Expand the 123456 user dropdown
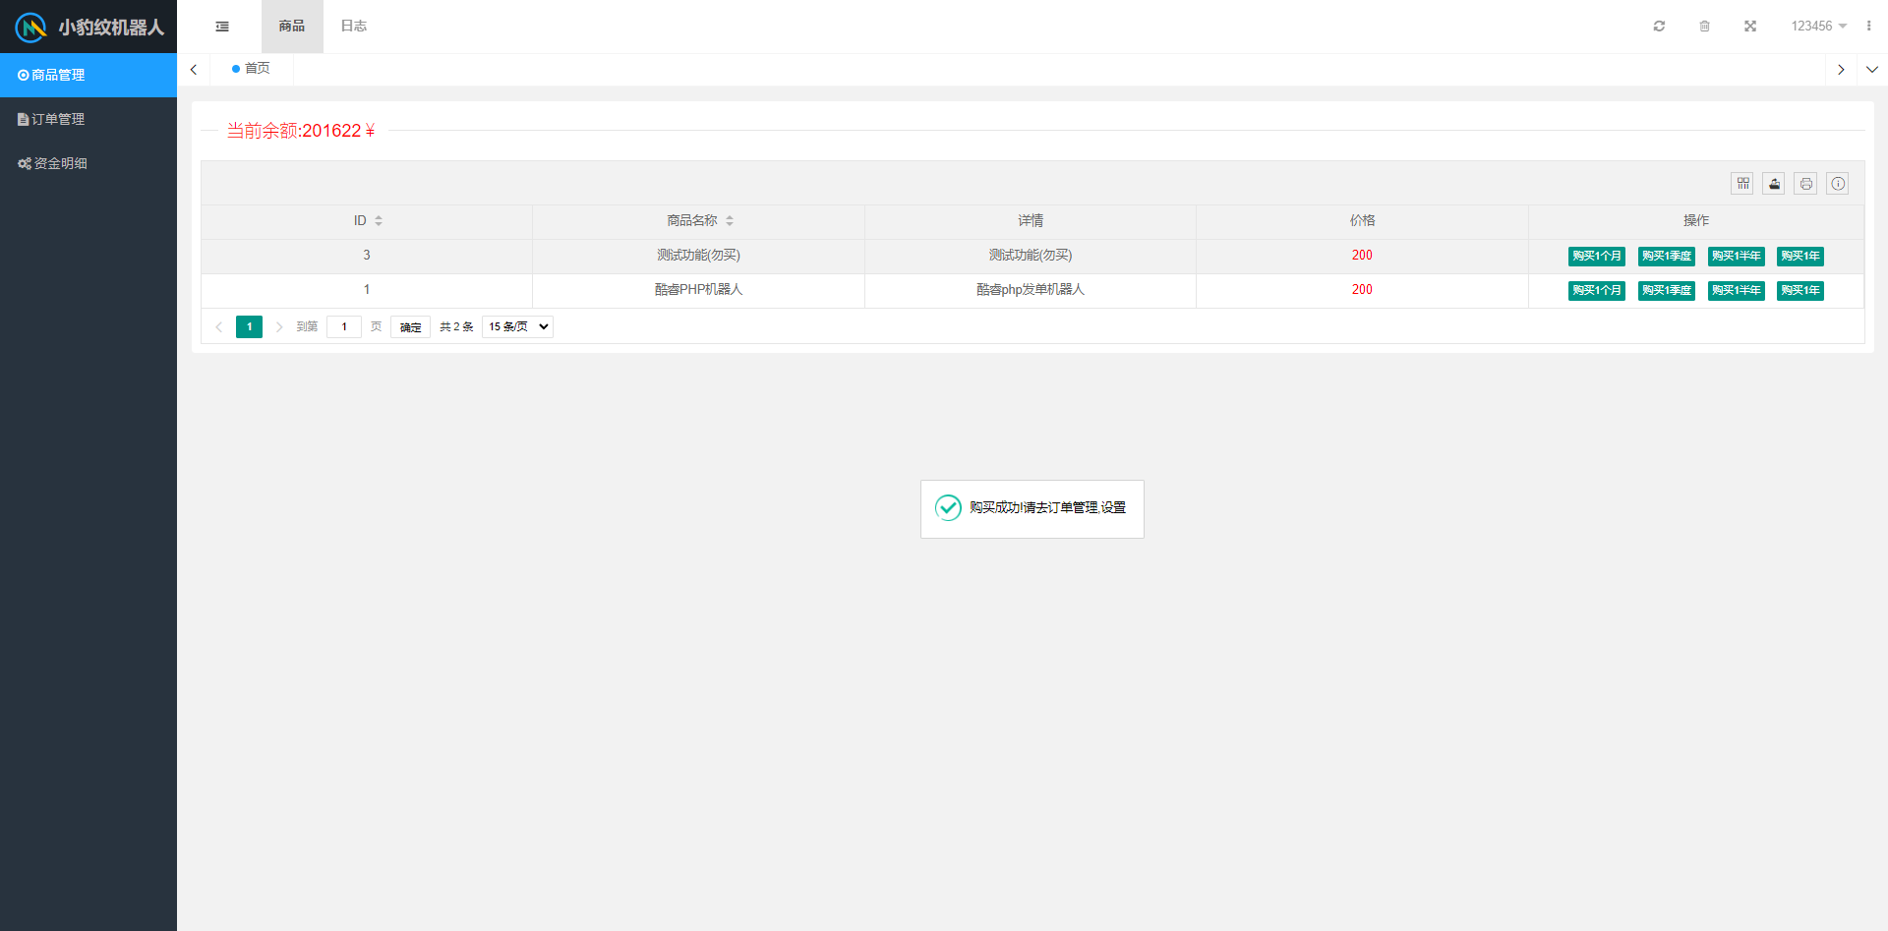The image size is (1888, 931). tap(1818, 27)
